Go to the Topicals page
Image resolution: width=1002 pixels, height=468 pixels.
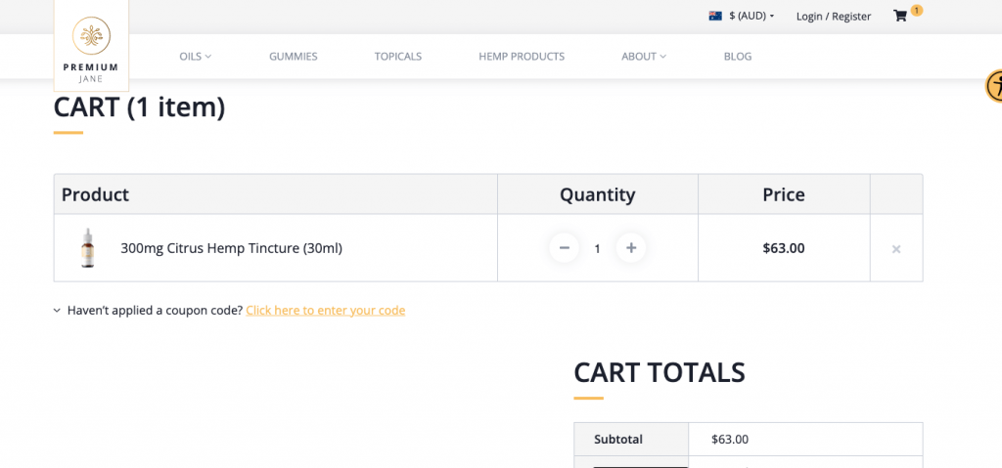398,57
